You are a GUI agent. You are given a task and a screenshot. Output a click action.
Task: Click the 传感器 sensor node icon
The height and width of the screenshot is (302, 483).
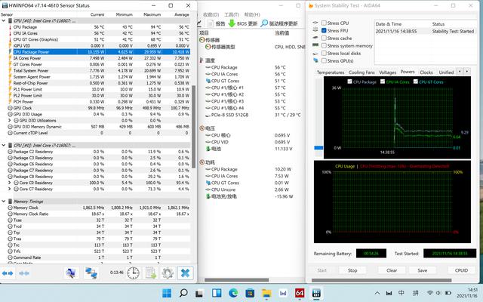(x=202, y=40)
